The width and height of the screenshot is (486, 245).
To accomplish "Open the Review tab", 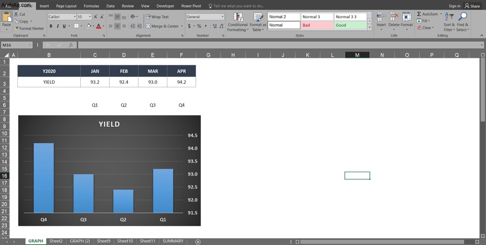I will point(128,6).
